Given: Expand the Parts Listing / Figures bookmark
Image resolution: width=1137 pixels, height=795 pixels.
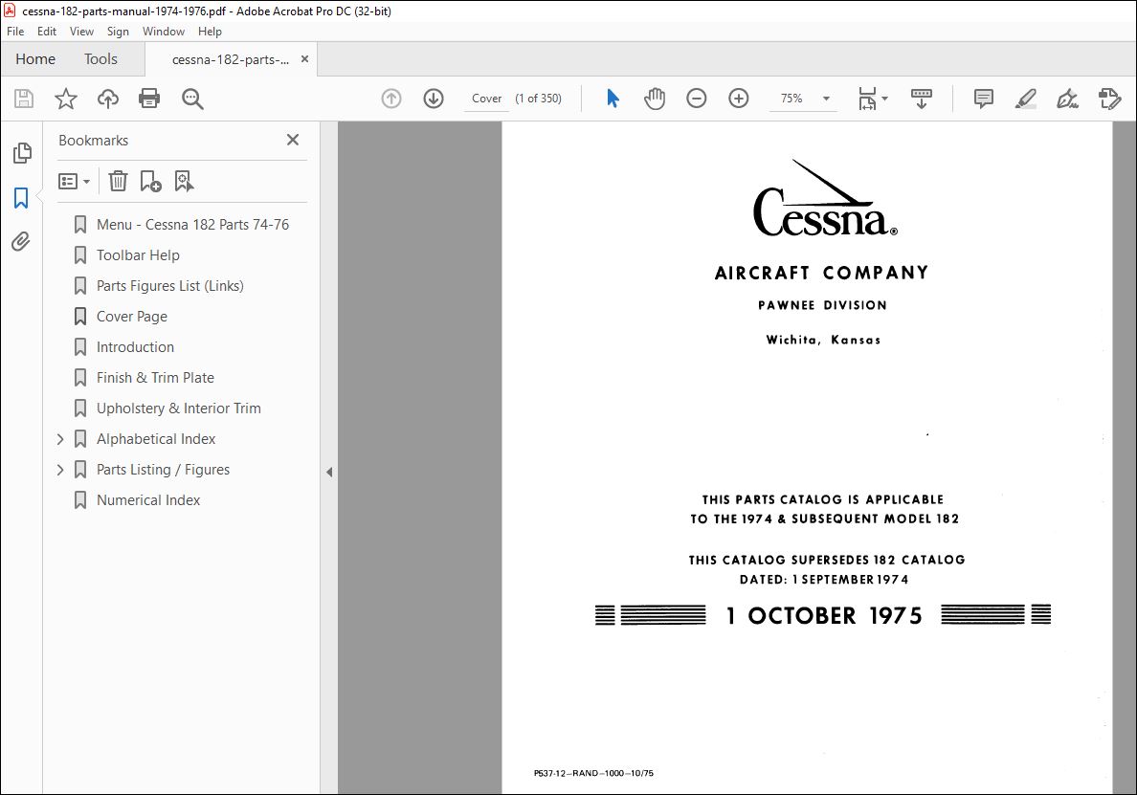Looking at the screenshot, I should pos(60,470).
